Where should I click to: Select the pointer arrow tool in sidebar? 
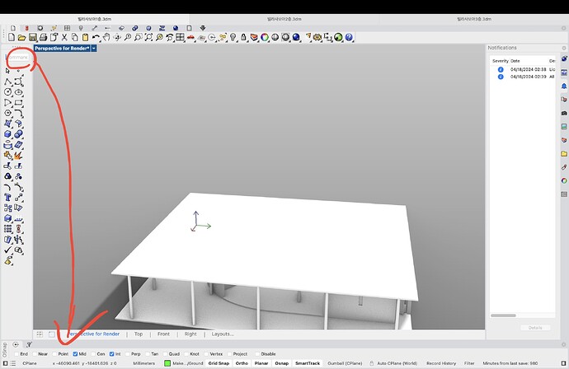pyautogui.click(x=8, y=70)
